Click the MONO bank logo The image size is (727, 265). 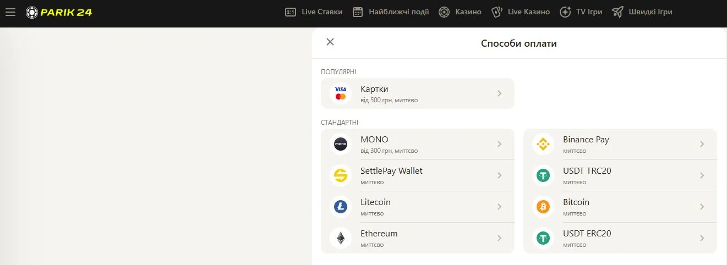[341, 144]
